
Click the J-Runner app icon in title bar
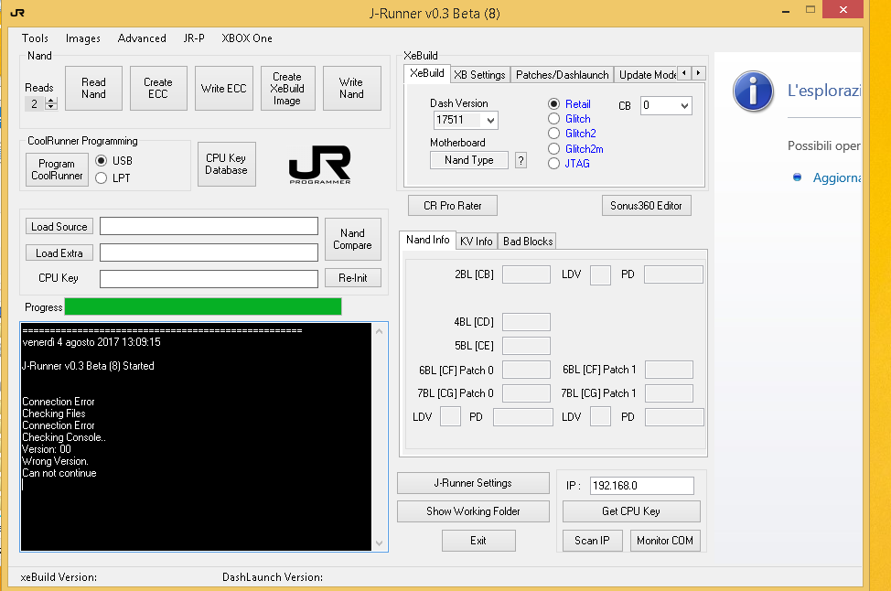[x=17, y=13]
